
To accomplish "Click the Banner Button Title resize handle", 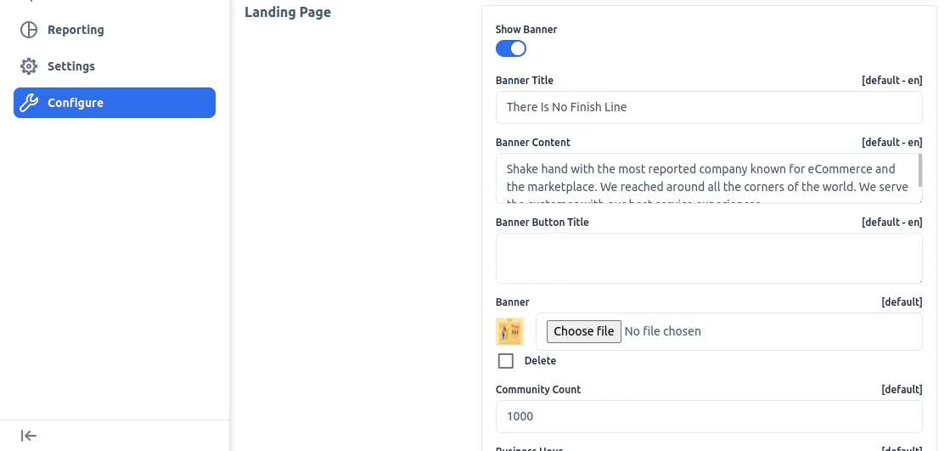I will [919, 279].
